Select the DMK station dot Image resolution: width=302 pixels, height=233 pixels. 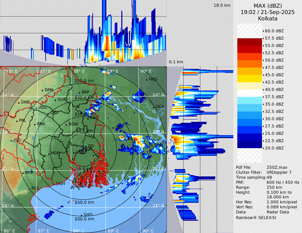[43, 90]
